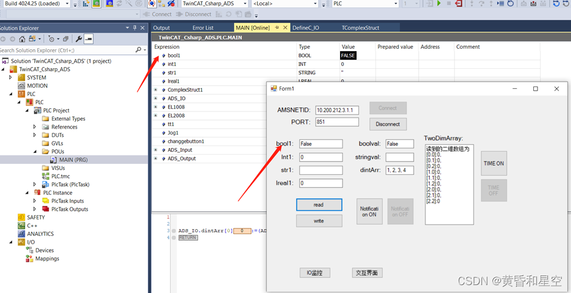Select the SAFETY node in Solution Explorer
The image size is (571, 293).
tap(36, 217)
